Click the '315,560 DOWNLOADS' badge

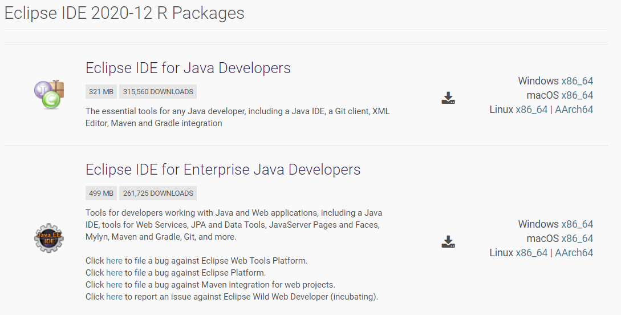coord(158,91)
